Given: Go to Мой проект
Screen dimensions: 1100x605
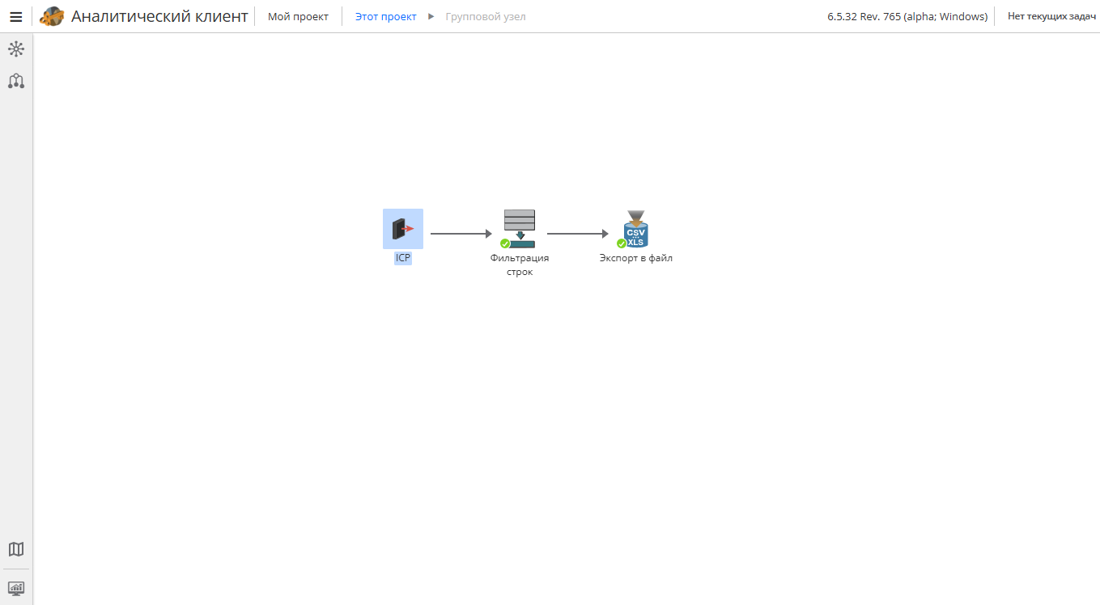Looking at the screenshot, I should [298, 17].
